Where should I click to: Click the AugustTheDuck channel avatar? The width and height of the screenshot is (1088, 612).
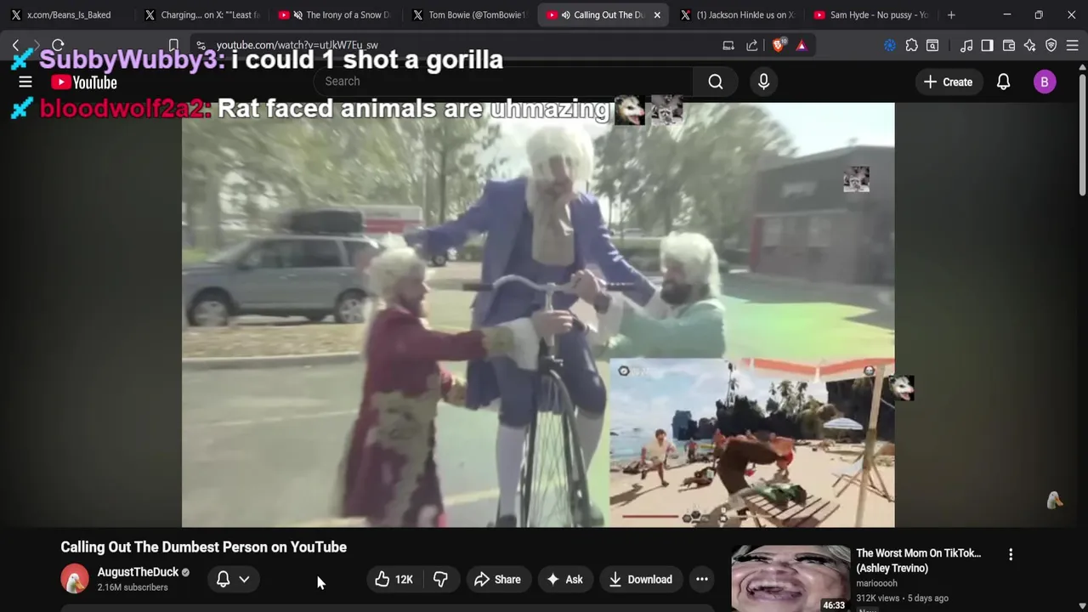point(75,579)
